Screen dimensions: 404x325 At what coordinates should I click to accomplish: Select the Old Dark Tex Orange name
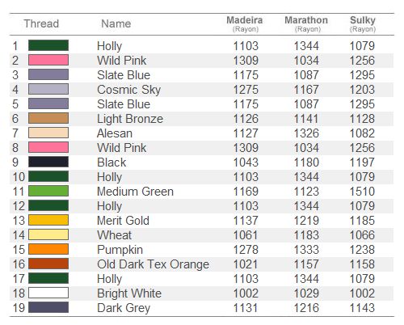153,264
